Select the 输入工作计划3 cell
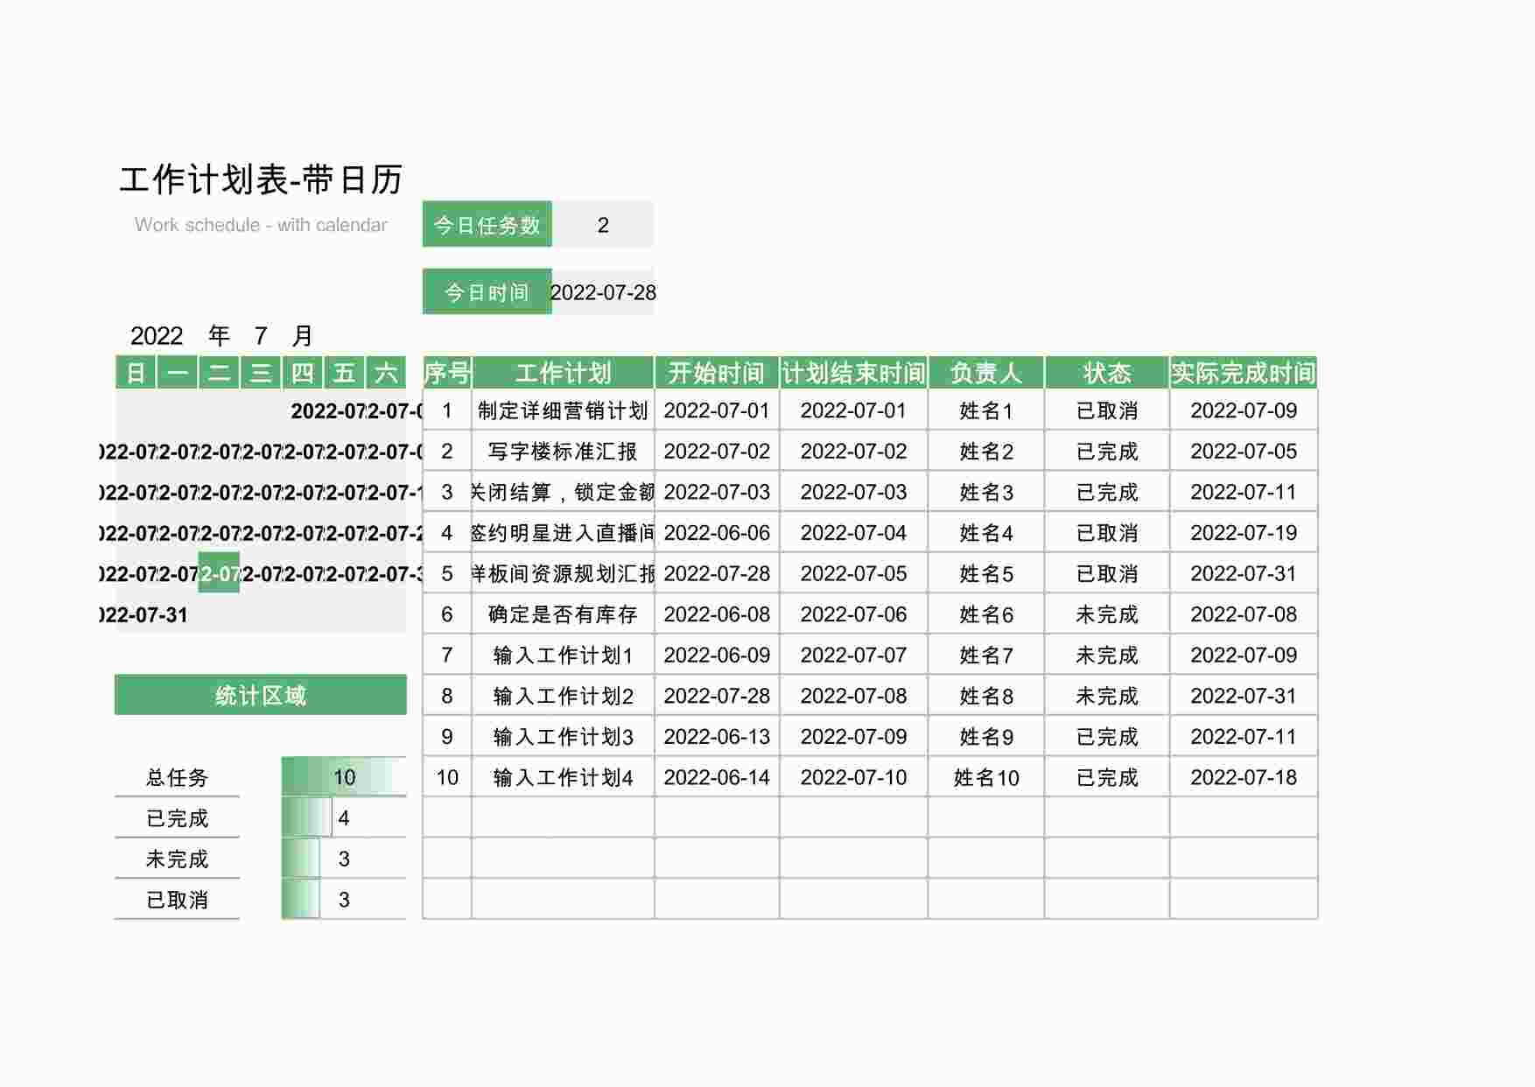The image size is (1535, 1087). point(563,736)
